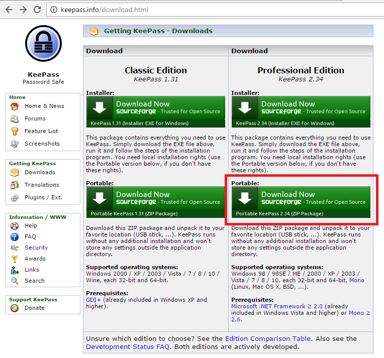Open the Edition Comparison Table link
Viewport: 384px width, 358px height.
268,338
